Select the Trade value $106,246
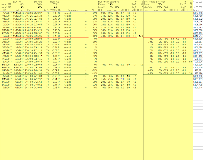Image resolution: width=203 pixels, height=160 pixels. (x=198, y=22)
